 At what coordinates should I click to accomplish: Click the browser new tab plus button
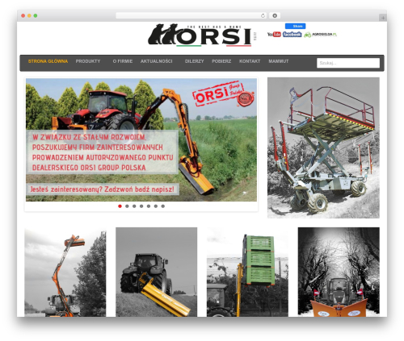[383, 18]
